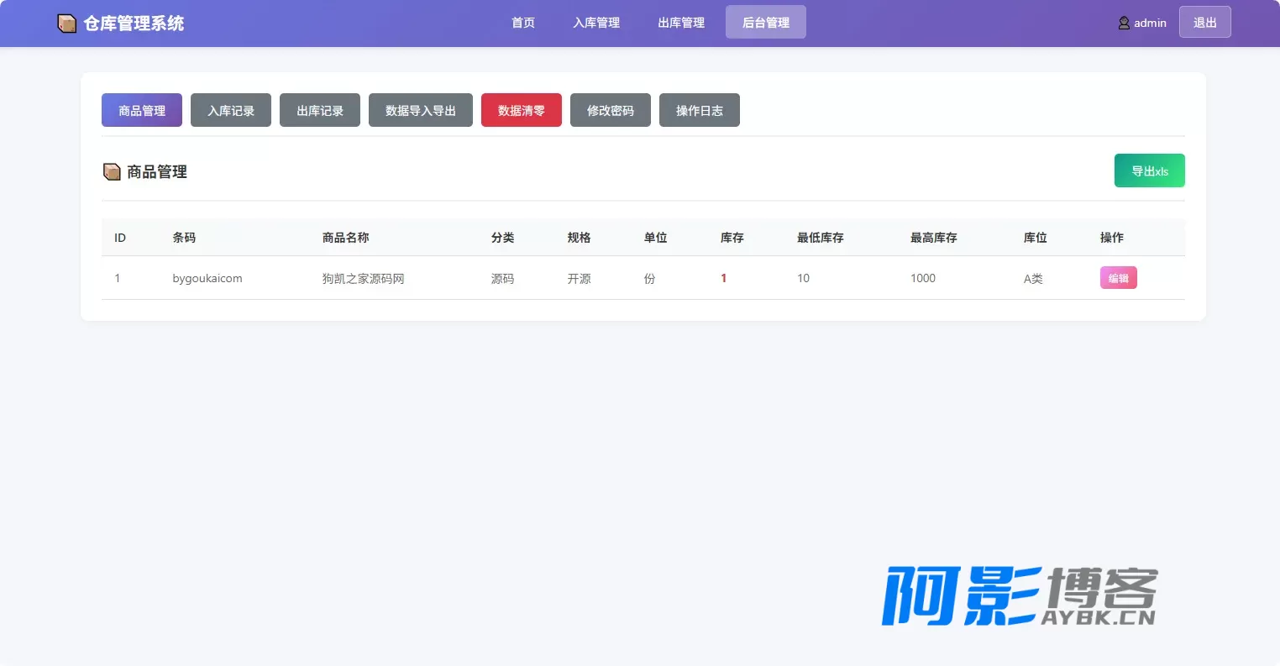
Task: Switch to the 入库记录 tab
Action: tap(231, 110)
